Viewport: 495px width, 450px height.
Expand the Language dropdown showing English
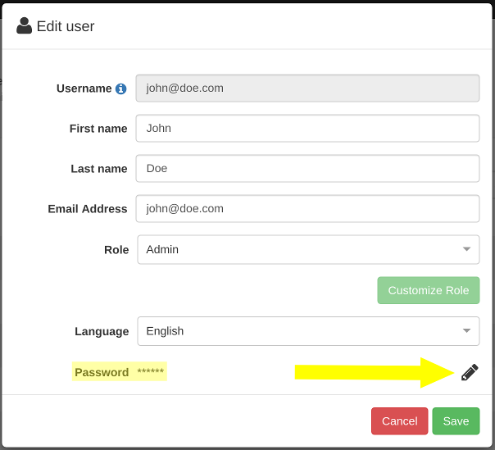[x=307, y=331]
